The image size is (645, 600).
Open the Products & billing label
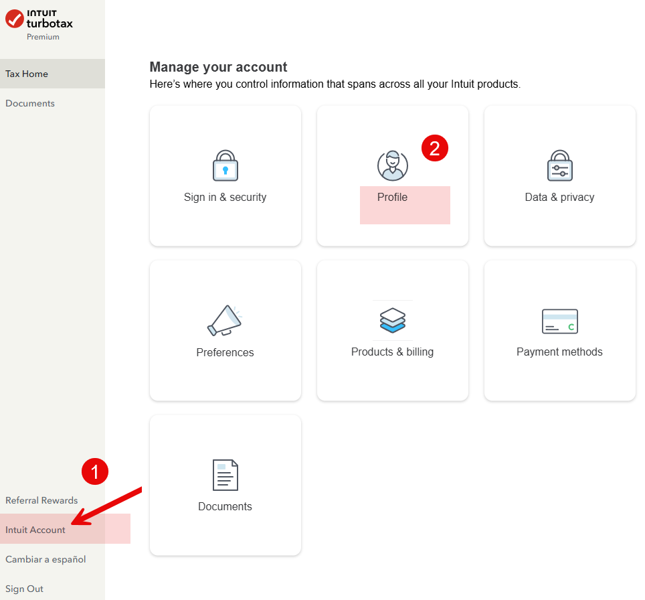(x=393, y=352)
